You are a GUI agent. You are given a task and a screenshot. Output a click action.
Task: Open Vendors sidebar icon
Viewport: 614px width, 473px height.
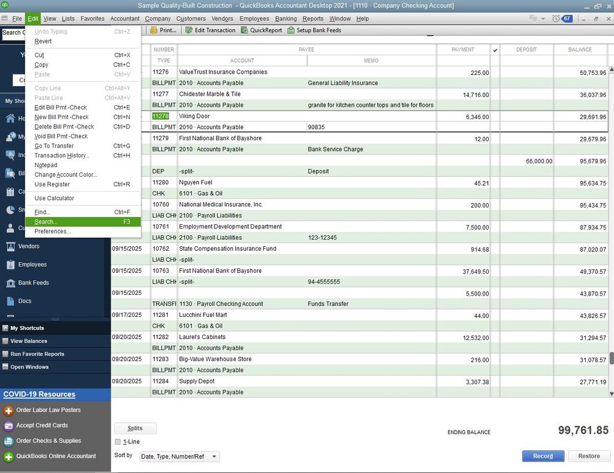coord(10,246)
